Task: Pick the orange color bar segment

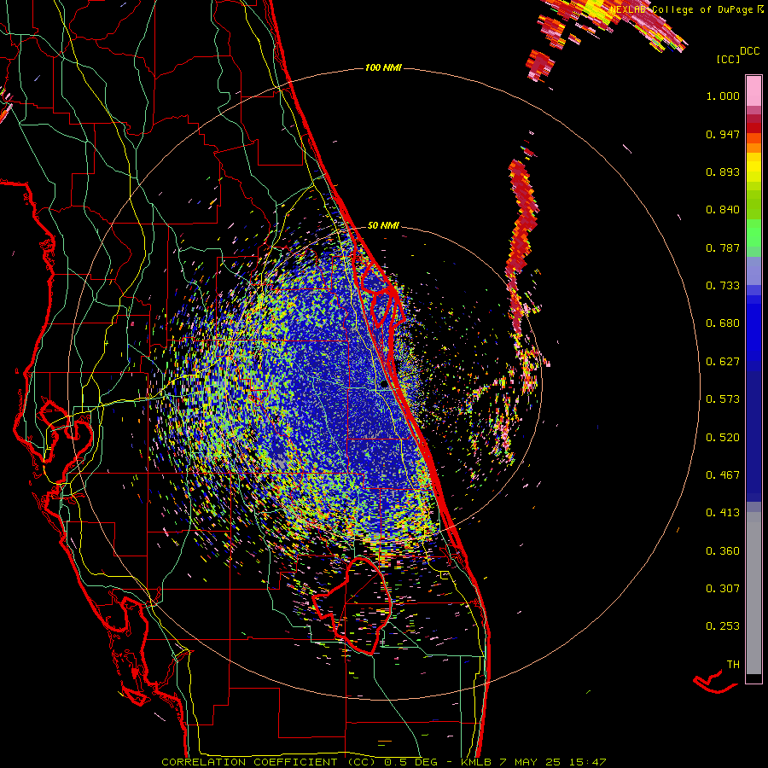Action: pyautogui.click(x=753, y=148)
